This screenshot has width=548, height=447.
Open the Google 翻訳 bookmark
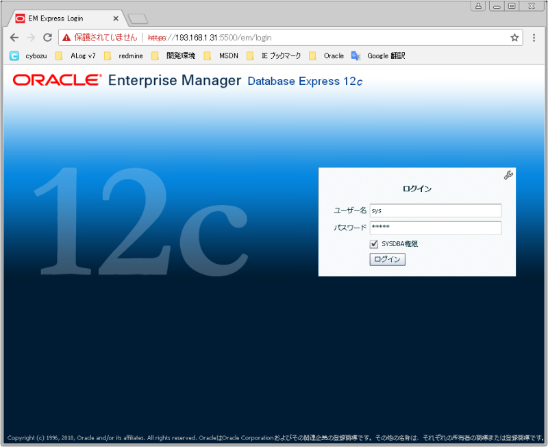(x=378, y=56)
